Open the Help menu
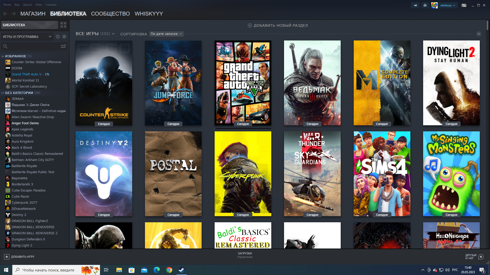The height and width of the screenshot is (275, 490). click(51, 5)
